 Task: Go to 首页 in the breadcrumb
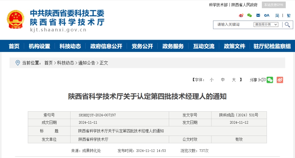click(48, 63)
